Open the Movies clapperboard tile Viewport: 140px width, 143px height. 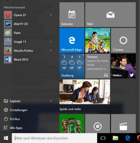click(x=123, y=124)
